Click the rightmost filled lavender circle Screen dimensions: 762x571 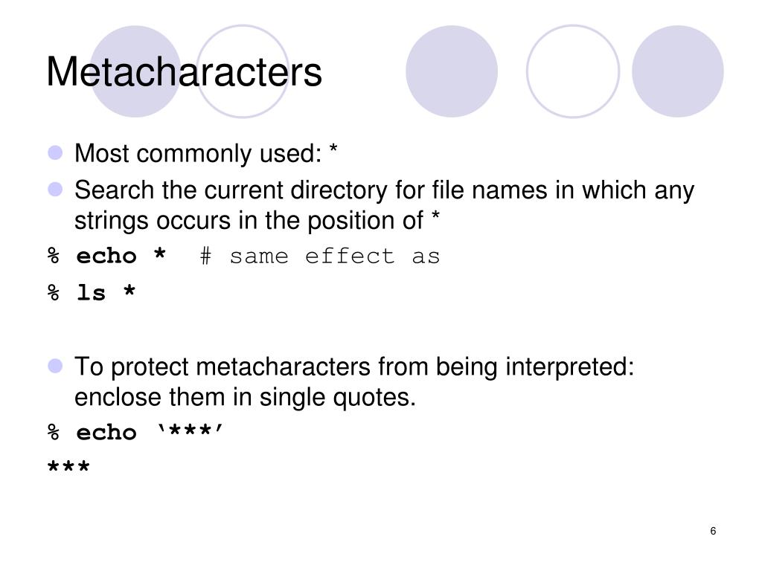[677, 71]
